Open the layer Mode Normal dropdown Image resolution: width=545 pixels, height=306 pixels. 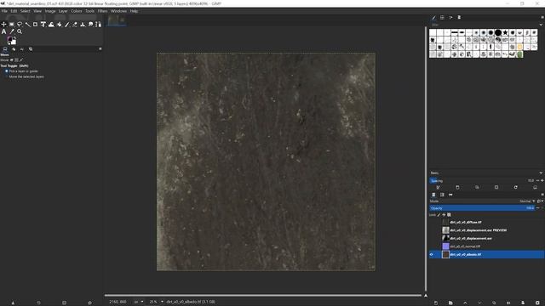(527, 201)
